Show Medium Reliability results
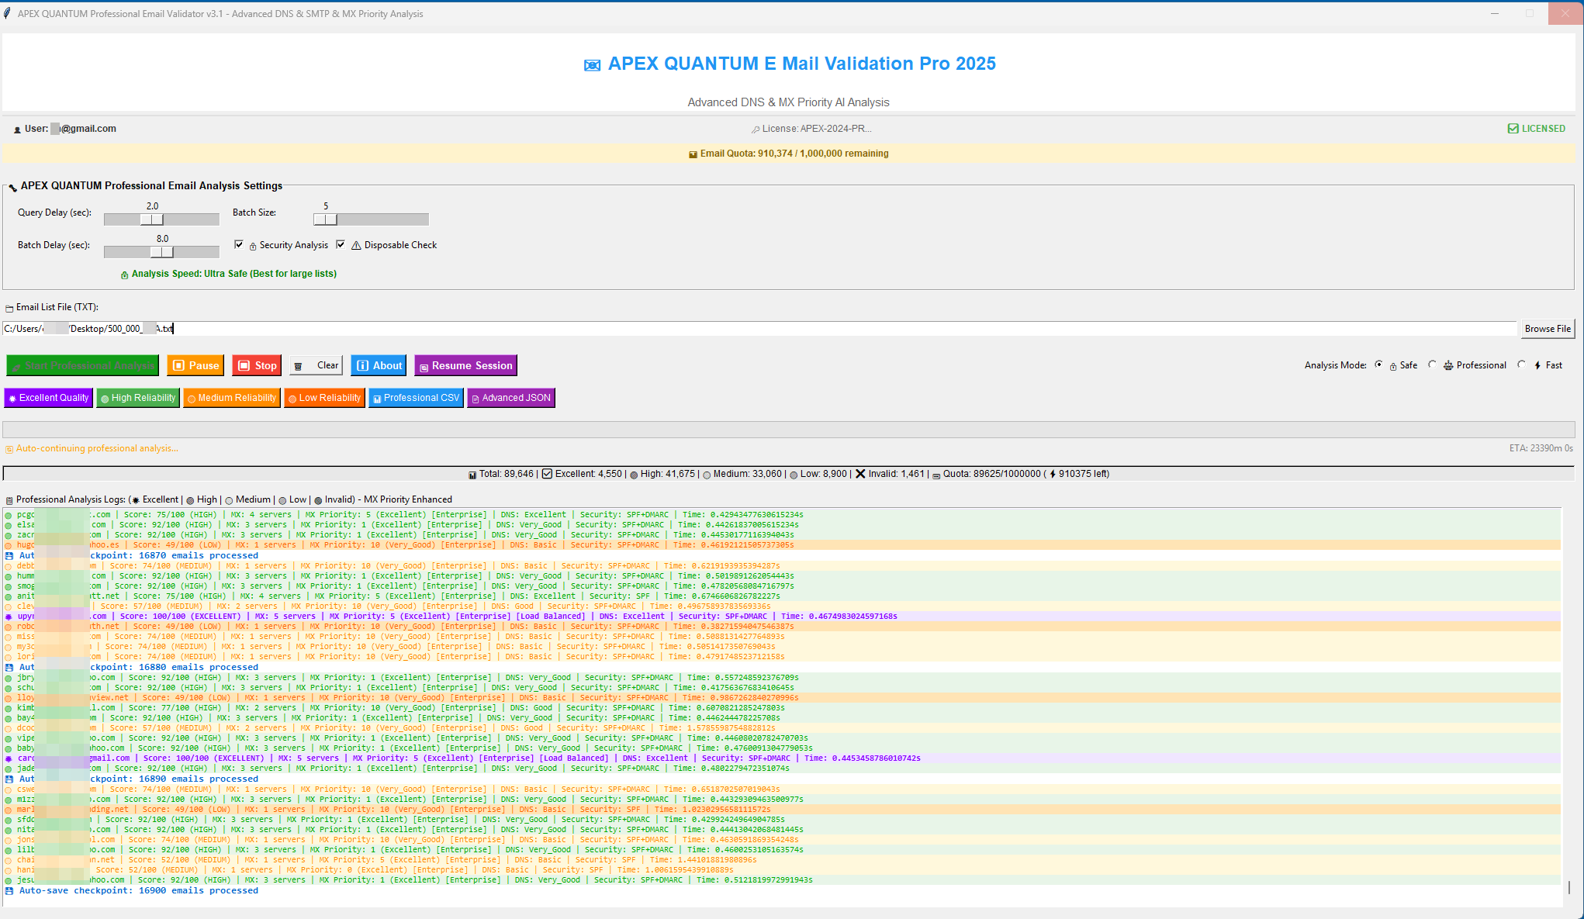This screenshot has width=1584, height=919. (x=231, y=398)
